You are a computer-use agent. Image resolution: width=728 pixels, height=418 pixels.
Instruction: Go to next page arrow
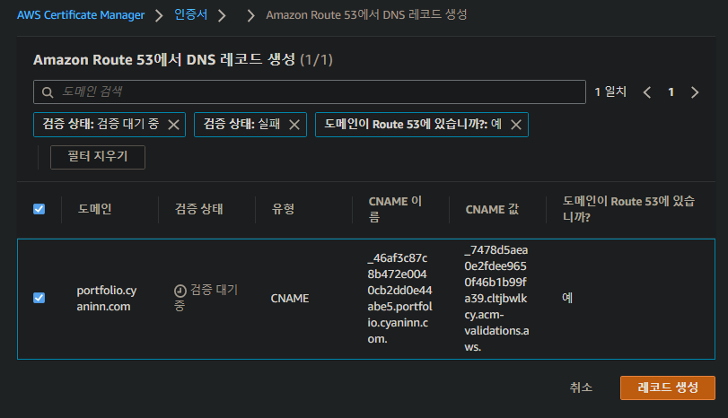[695, 92]
